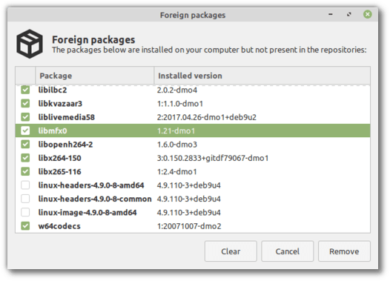Check the linux-headers-4.9.0-8-amd64 checkbox

click(x=25, y=185)
